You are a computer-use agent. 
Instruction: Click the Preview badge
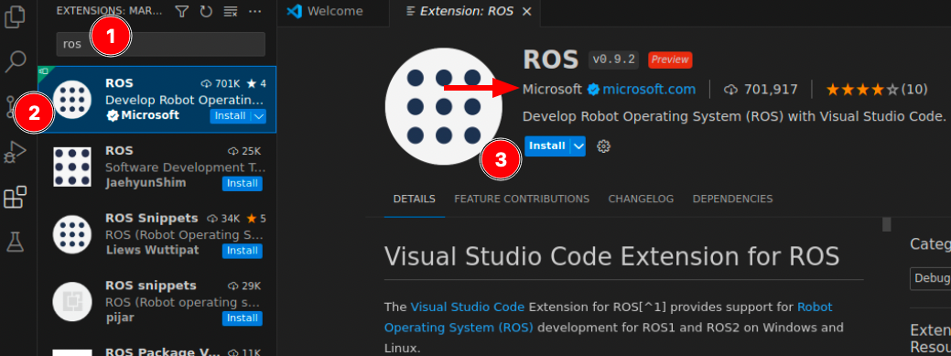(670, 59)
